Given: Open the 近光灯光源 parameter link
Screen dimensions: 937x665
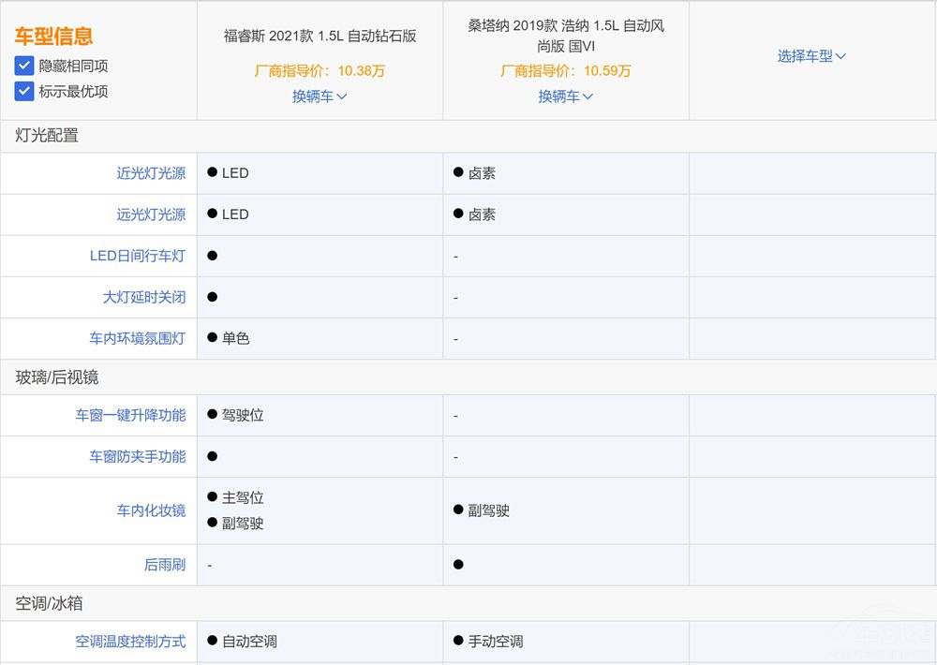Looking at the screenshot, I should pyautogui.click(x=151, y=173).
